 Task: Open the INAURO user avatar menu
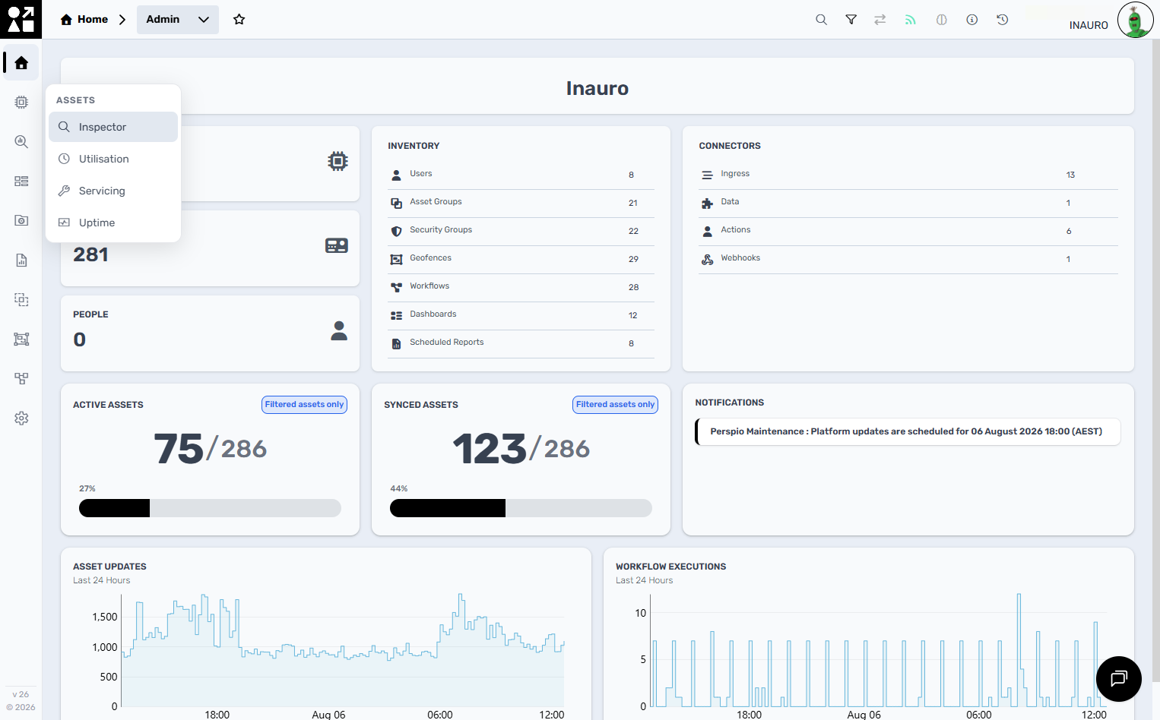(1135, 21)
